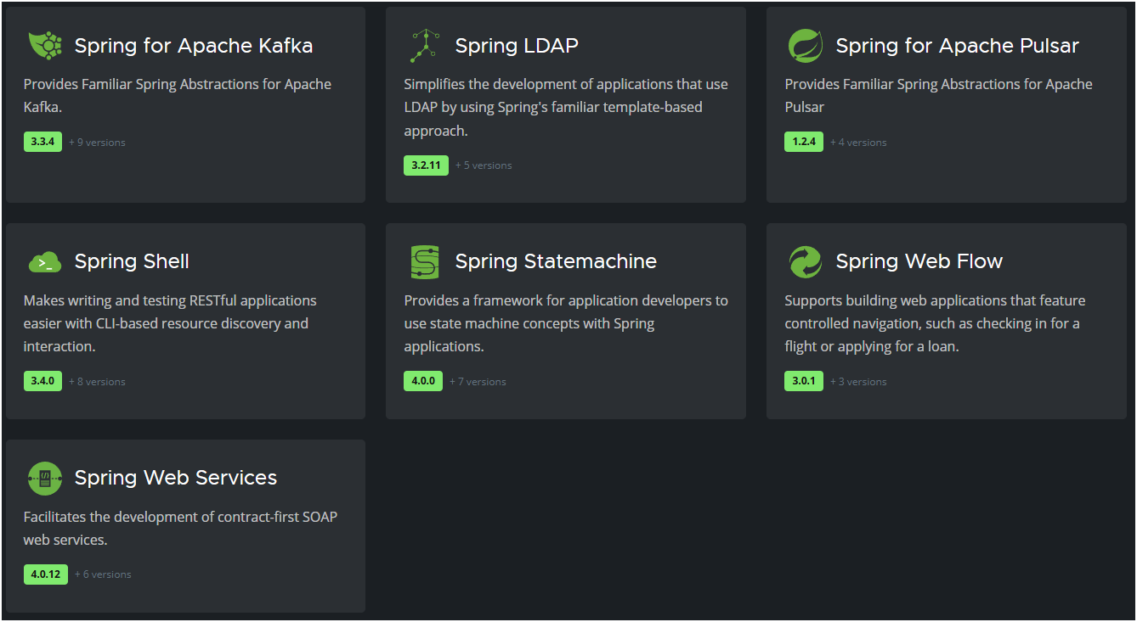
Task: Click the Spring for Apache Pulsar leaf icon
Action: tap(806, 46)
